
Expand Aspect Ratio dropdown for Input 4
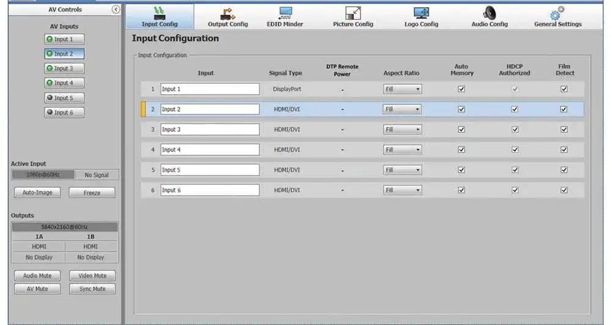(x=402, y=150)
